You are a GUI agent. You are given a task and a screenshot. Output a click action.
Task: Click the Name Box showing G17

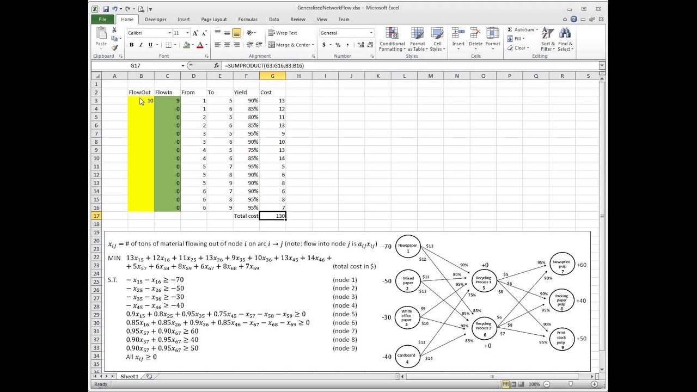[x=136, y=65]
